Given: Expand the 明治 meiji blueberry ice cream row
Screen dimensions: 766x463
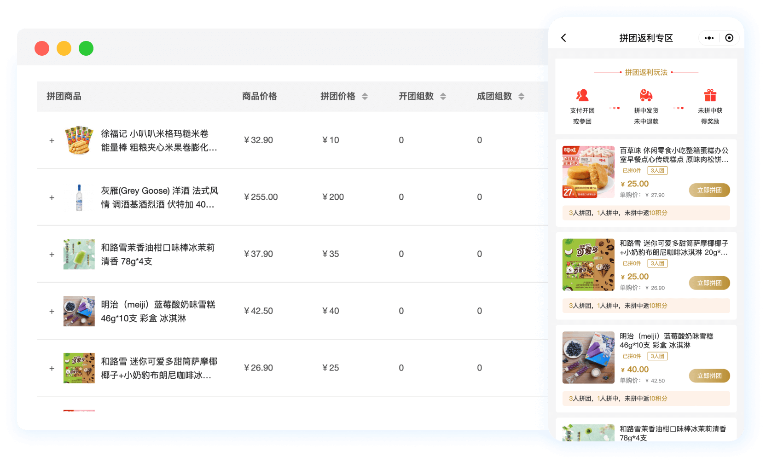Looking at the screenshot, I should pos(52,312).
